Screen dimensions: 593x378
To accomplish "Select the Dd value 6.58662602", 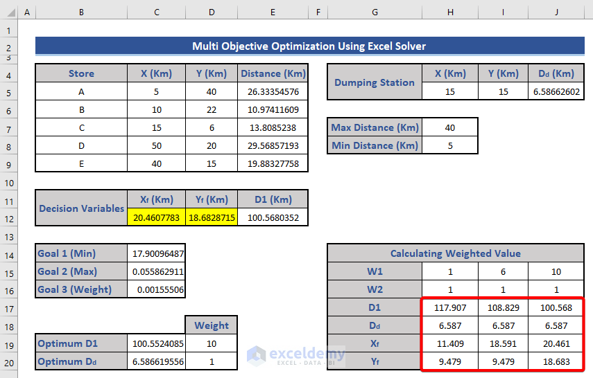I will (556, 92).
